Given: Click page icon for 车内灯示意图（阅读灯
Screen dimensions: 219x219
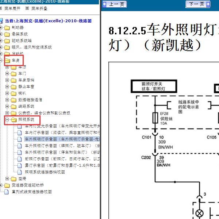Looking at the screenshot, I should 20,132.
